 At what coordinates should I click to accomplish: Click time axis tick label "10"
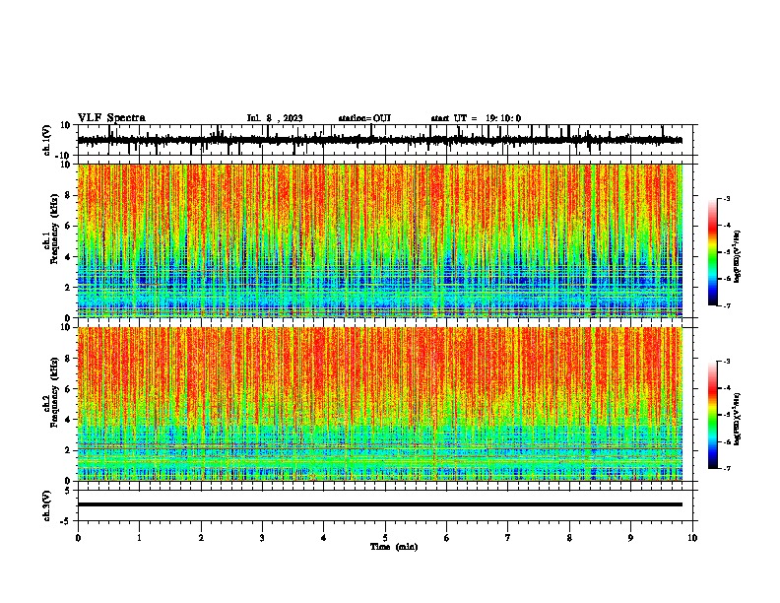pos(692,538)
